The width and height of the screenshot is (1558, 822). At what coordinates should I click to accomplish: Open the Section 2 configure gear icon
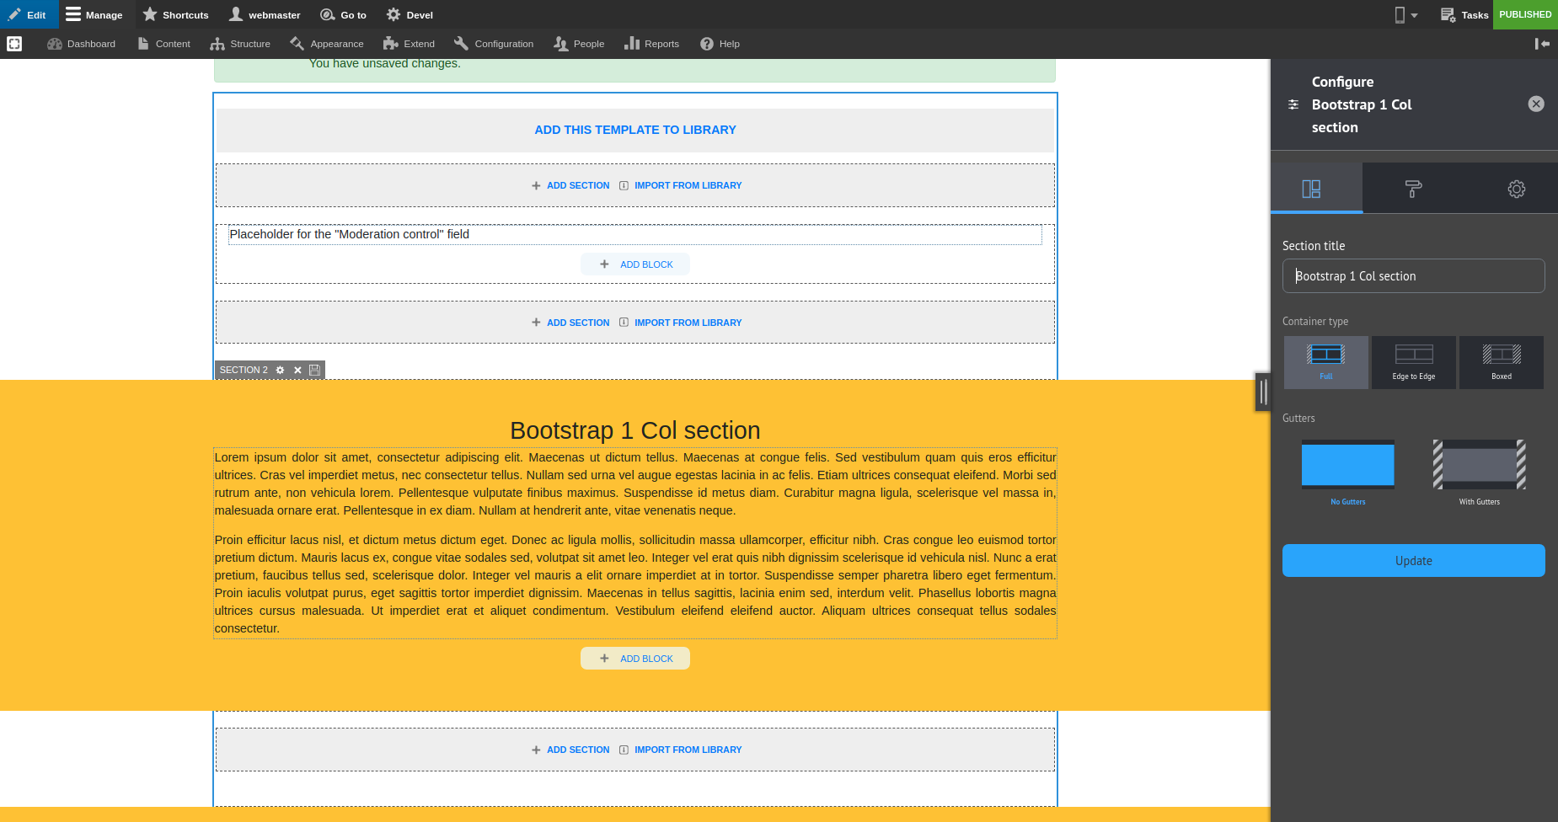280,370
